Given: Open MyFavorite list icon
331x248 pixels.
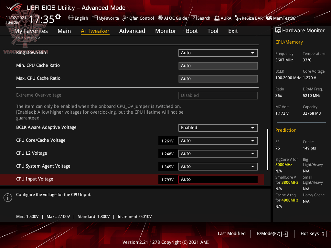Looking at the screenshot, I should [95, 18].
